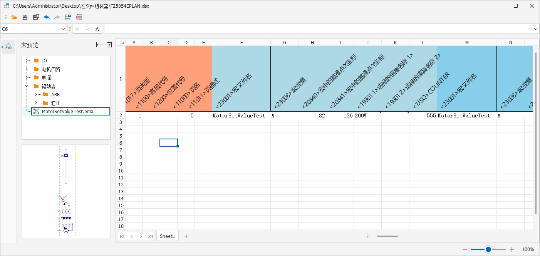Viewport: 540px width, 256px height.
Task: Click the dock panel icon beside 宏预览
Action: coord(109,45)
